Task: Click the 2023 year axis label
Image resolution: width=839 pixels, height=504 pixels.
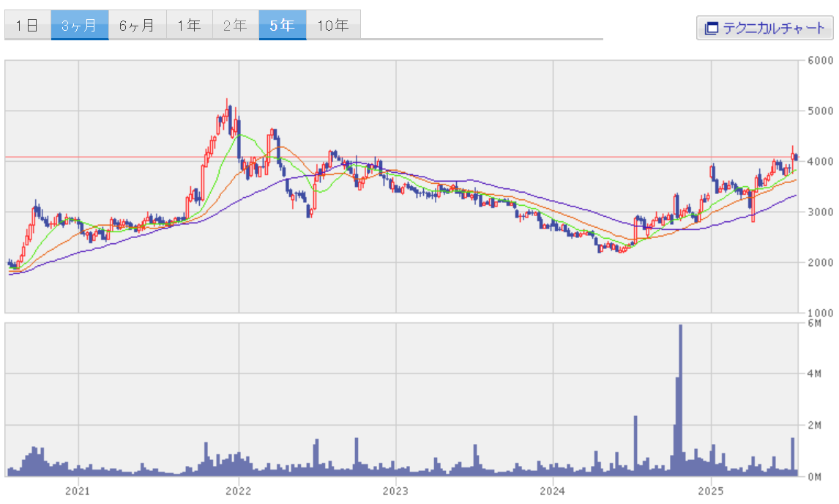Action: 395,491
